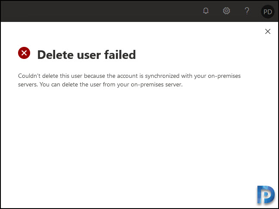Click the red error X icon
Viewport: 279px width, 209px height.
point(24,53)
